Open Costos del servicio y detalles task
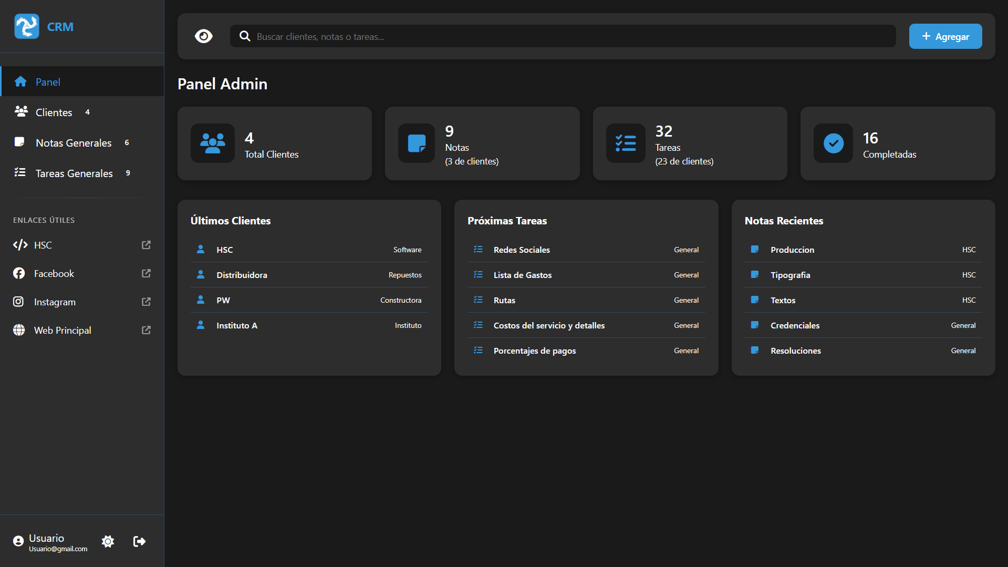Viewport: 1008px width, 567px height. (x=586, y=325)
